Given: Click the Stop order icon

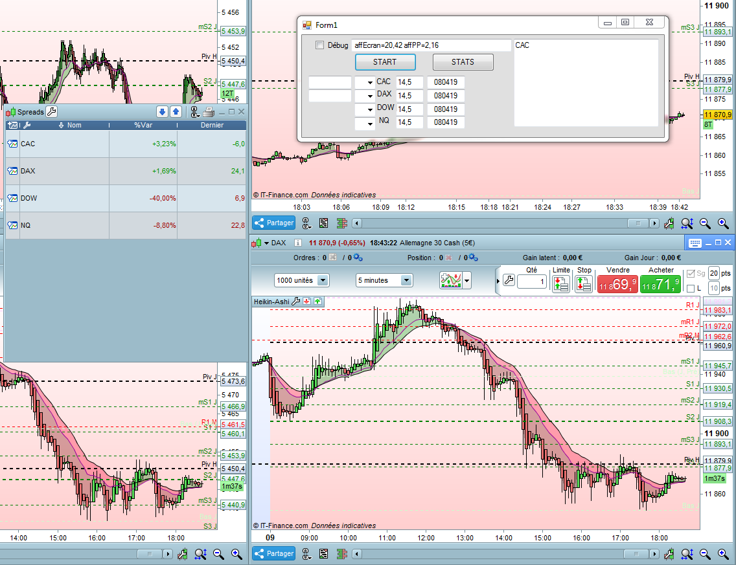Looking at the screenshot, I should pyautogui.click(x=584, y=284).
